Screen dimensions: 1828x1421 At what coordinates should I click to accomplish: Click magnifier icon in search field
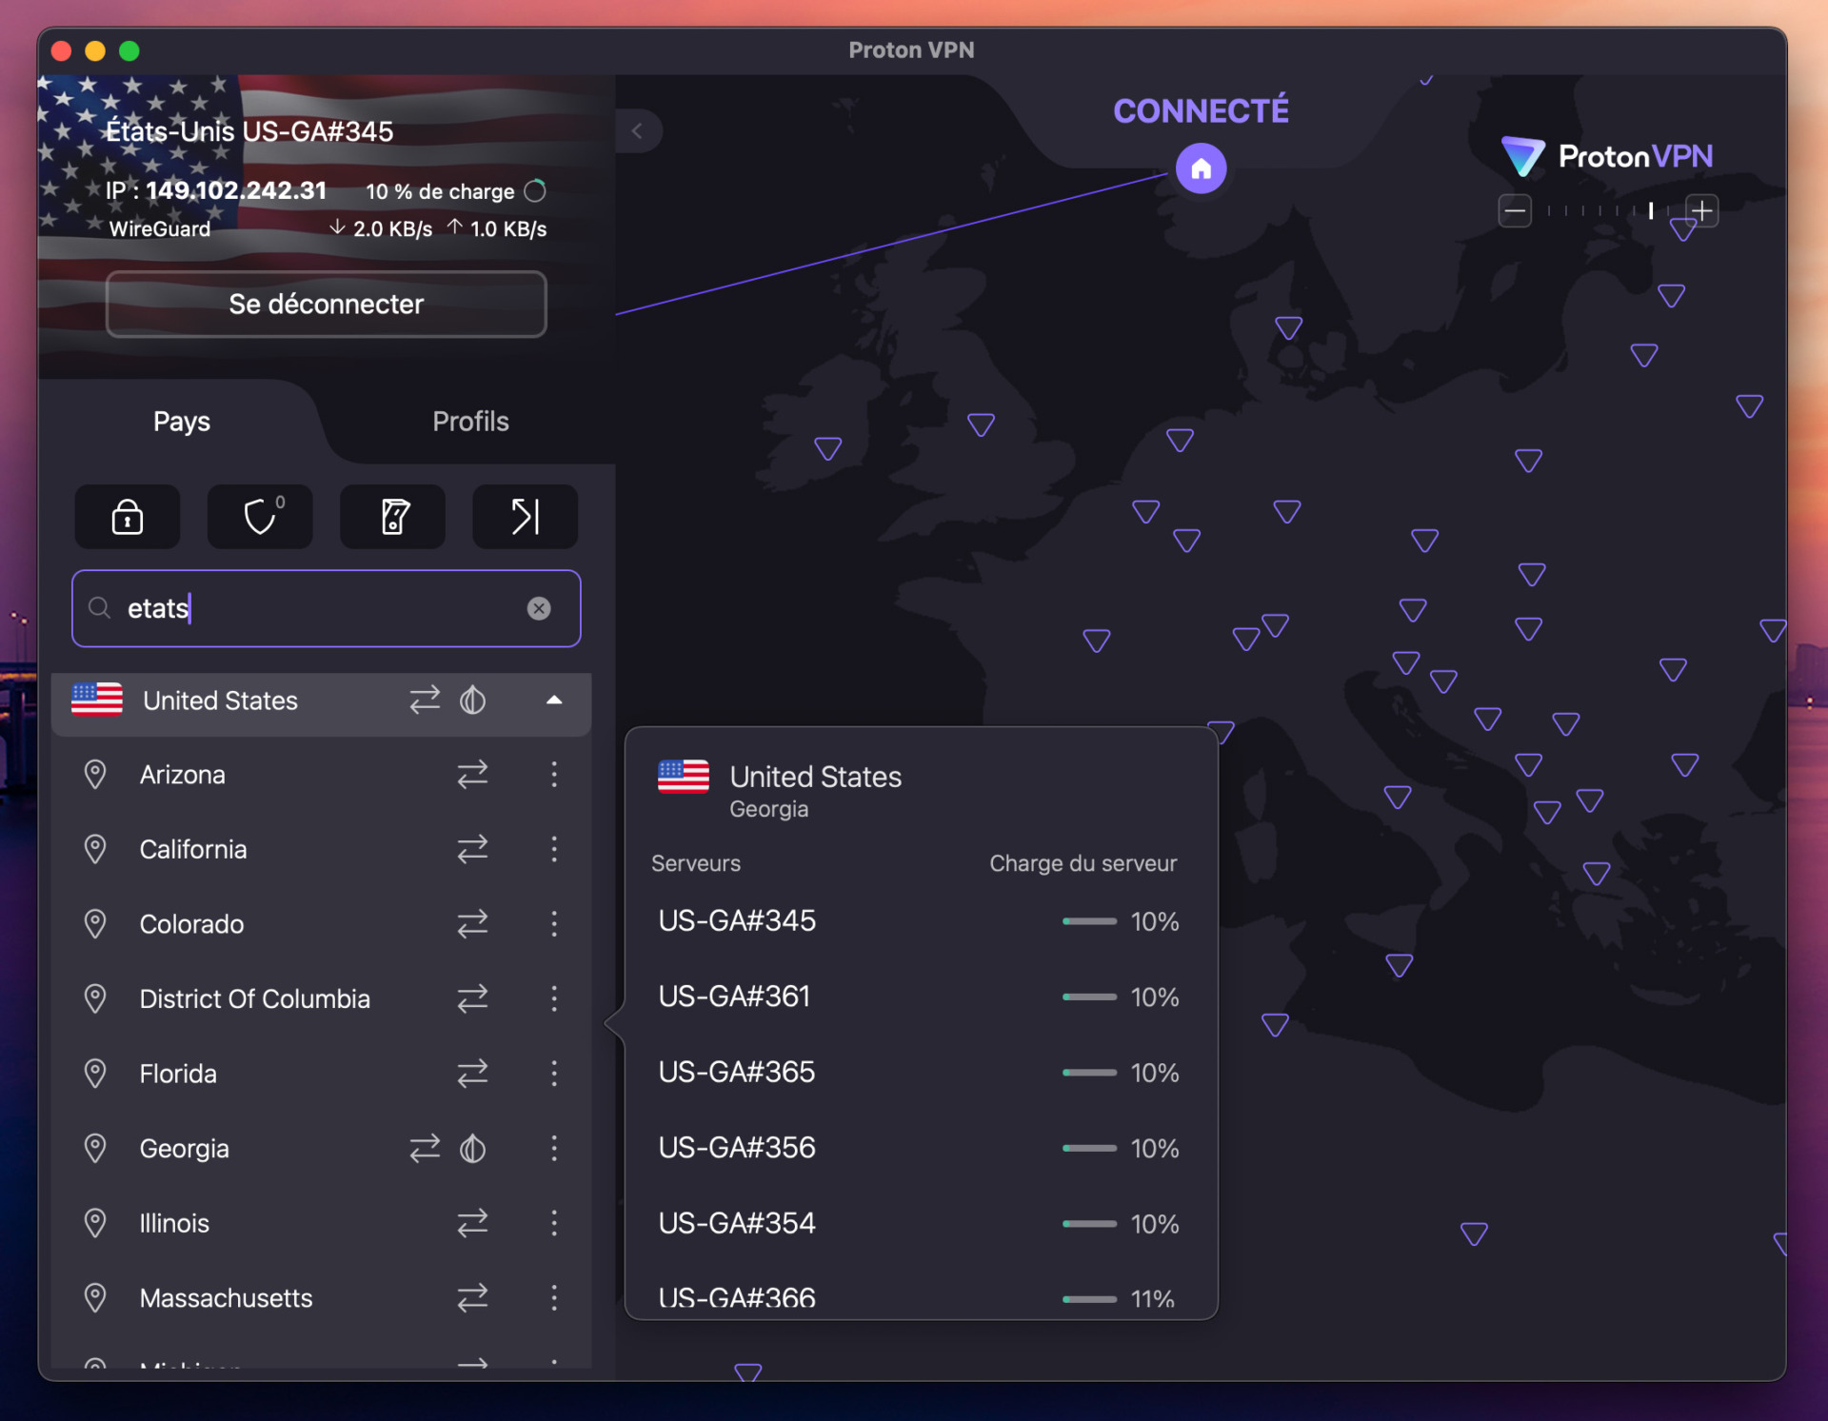pyautogui.click(x=100, y=608)
